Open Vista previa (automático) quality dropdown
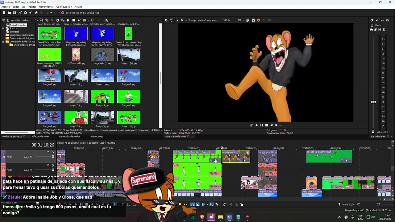 click(203, 20)
